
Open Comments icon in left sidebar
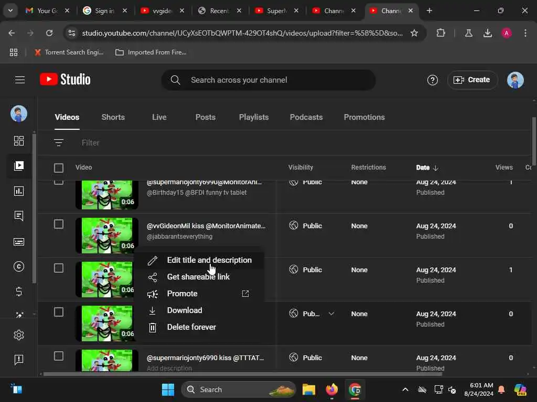[x=19, y=216]
